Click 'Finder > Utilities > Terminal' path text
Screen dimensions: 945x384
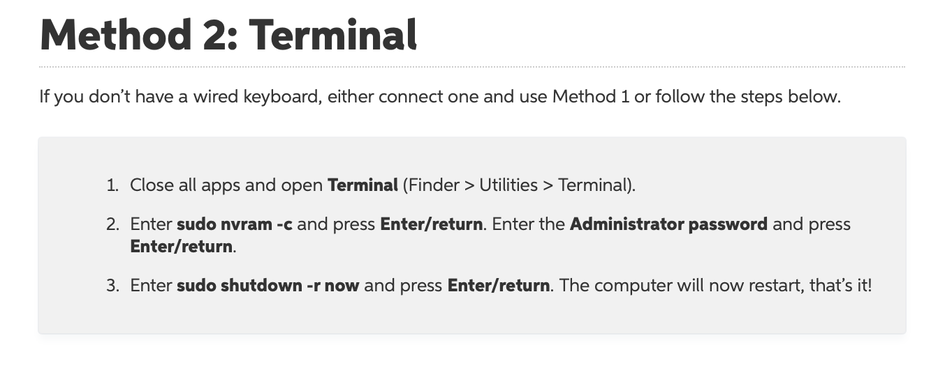tap(519, 185)
